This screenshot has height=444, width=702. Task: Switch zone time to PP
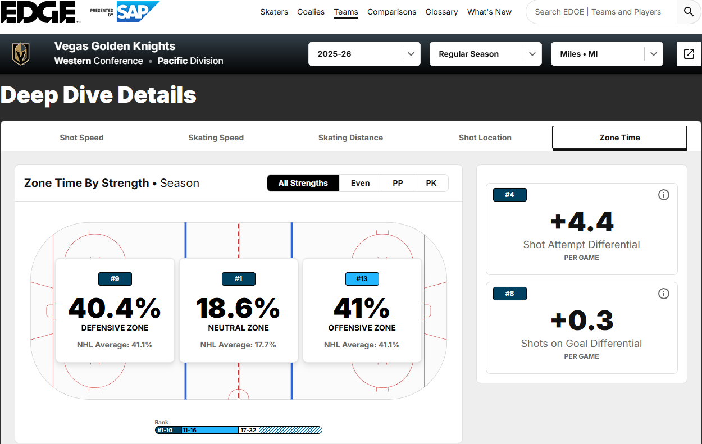click(398, 183)
